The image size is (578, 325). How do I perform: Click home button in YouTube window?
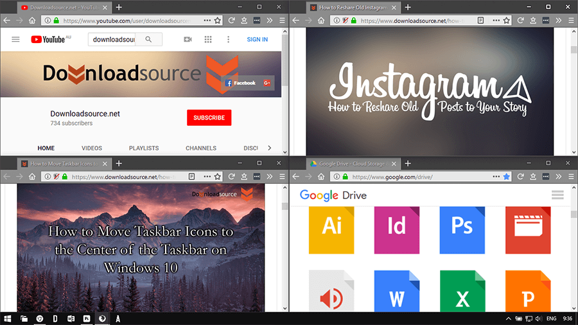[x=32, y=21]
